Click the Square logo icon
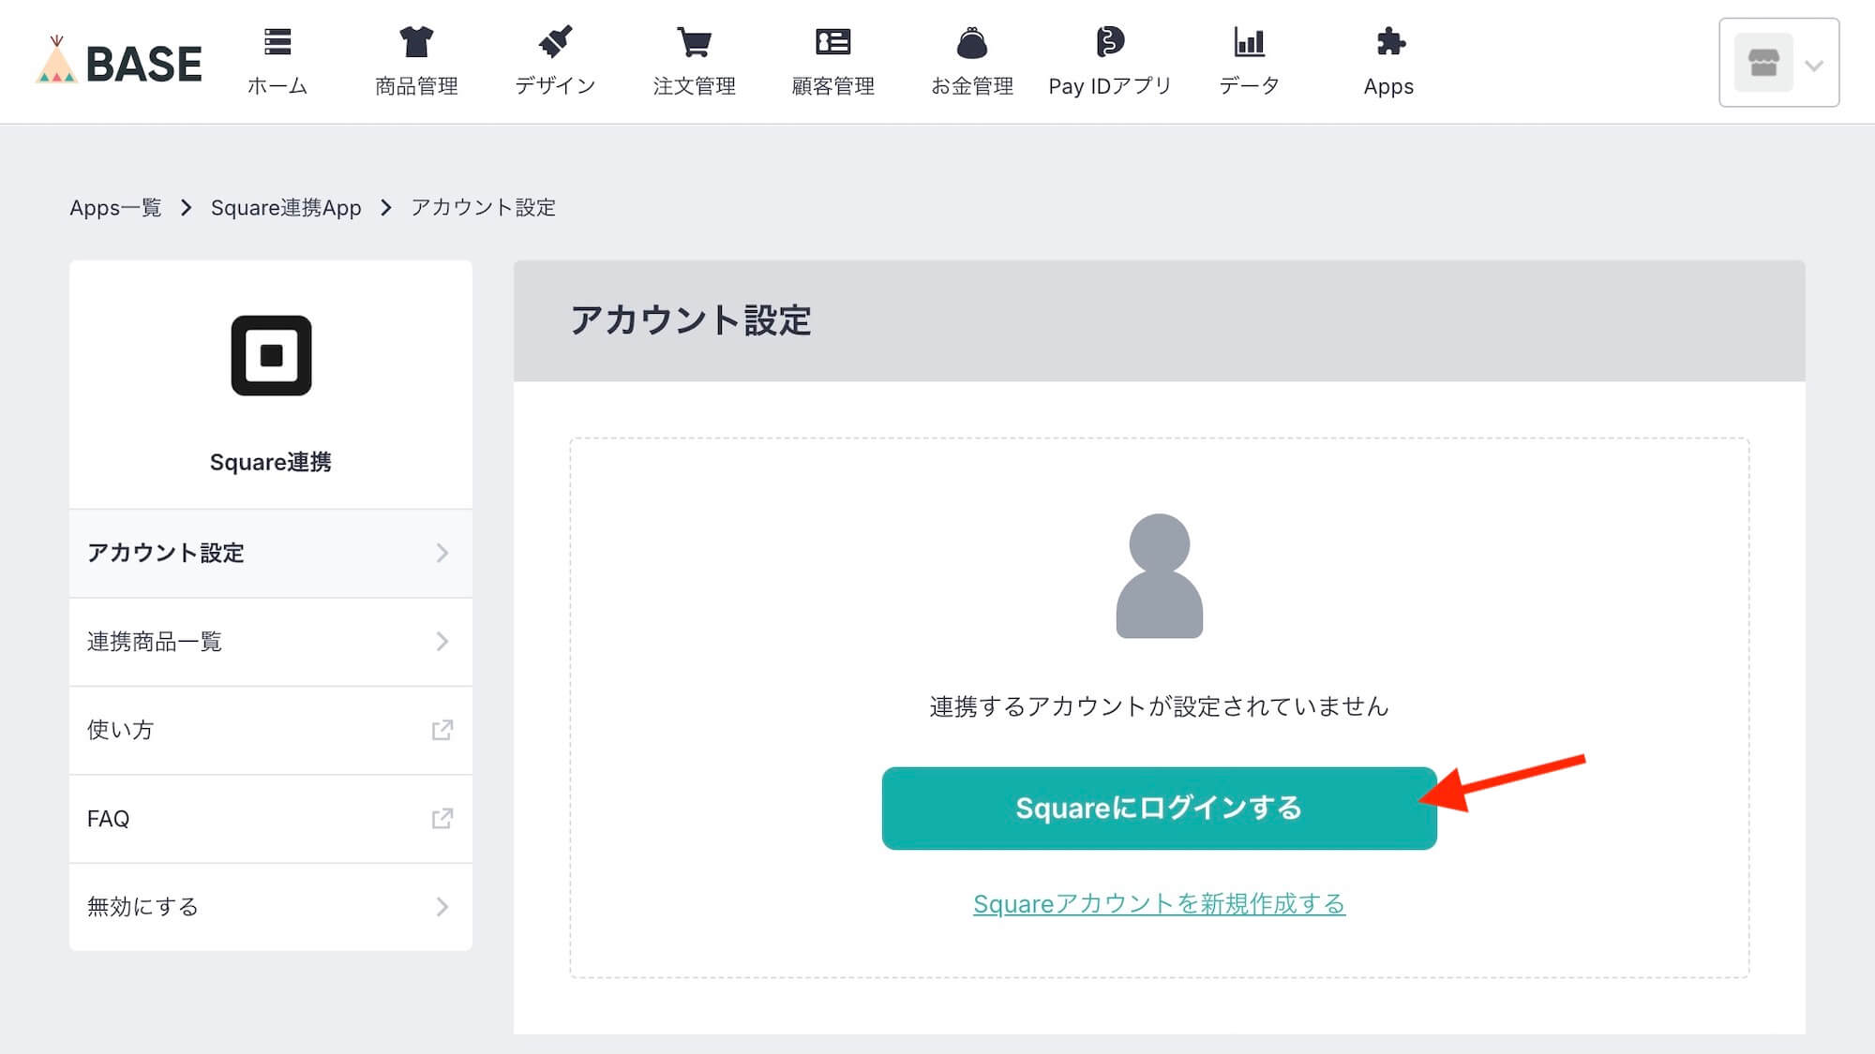The width and height of the screenshot is (1875, 1054). [271, 356]
